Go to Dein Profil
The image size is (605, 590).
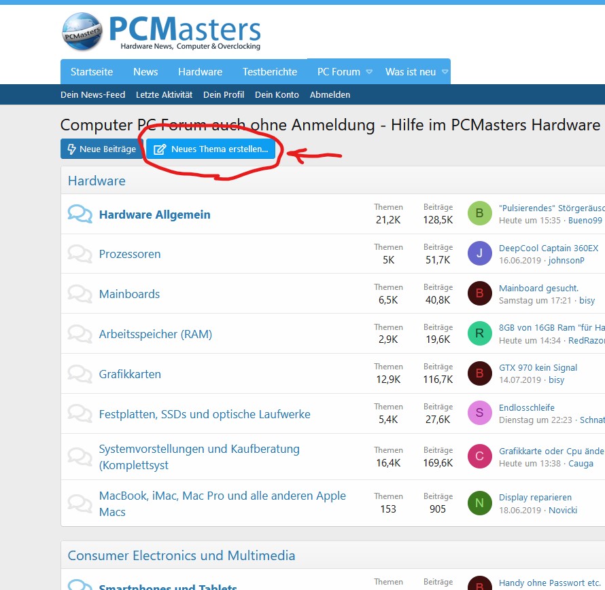click(224, 95)
